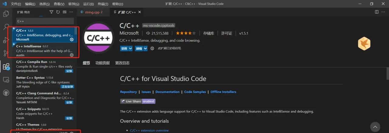This screenshot has width=389, height=133.
Task: Open the 运行(R) menu
Action: (x=88, y=4)
